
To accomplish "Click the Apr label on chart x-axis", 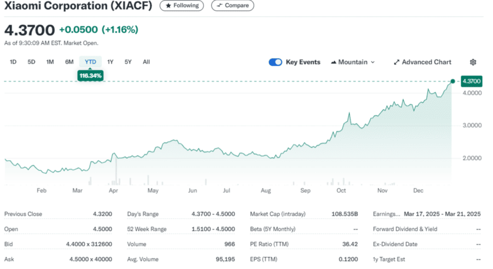I will 113,190.
